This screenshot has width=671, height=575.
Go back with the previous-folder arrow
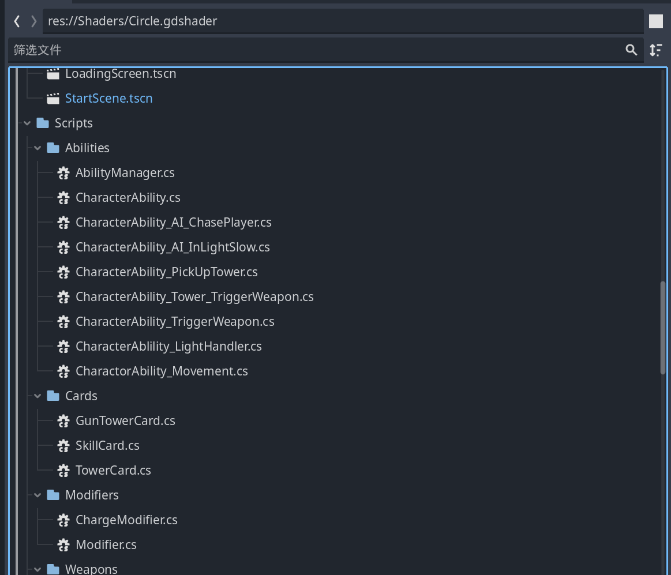(17, 21)
